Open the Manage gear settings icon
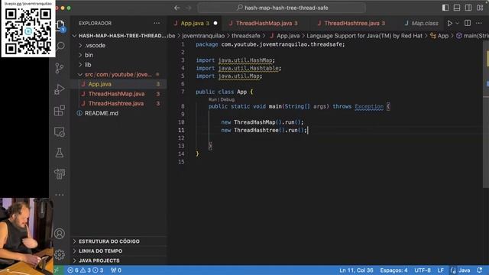Viewport: 489px width, 275px height. 60,254
